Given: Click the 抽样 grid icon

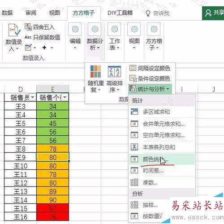Looking at the screenshot, I should 134,205.
